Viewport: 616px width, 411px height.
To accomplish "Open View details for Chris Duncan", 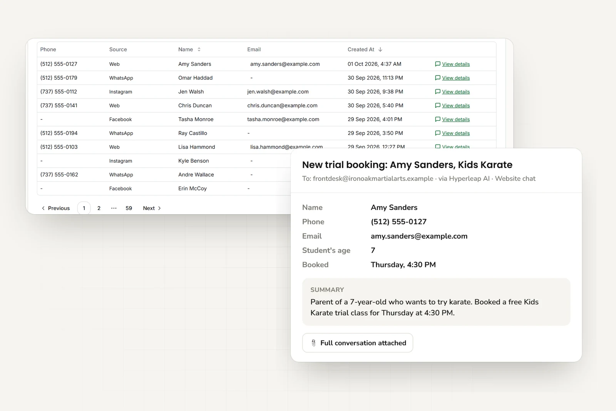I will 456,106.
